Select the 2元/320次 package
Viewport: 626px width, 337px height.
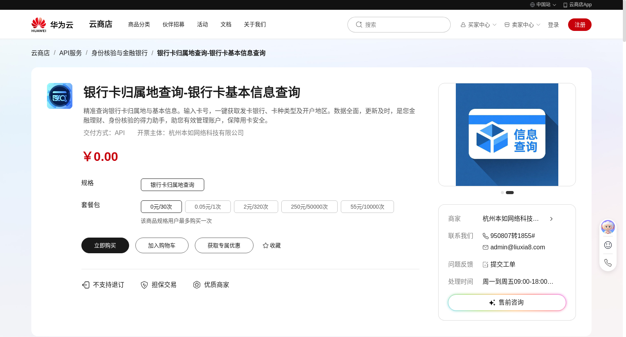coord(256,207)
